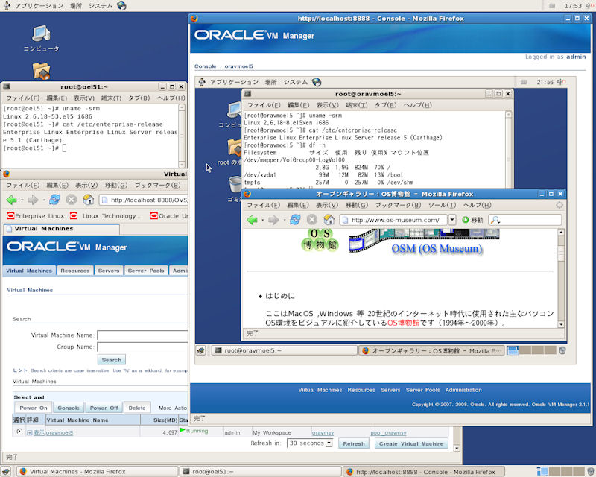This screenshot has width=596, height=477.
Task: Click Power Off button
Action: point(104,408)
